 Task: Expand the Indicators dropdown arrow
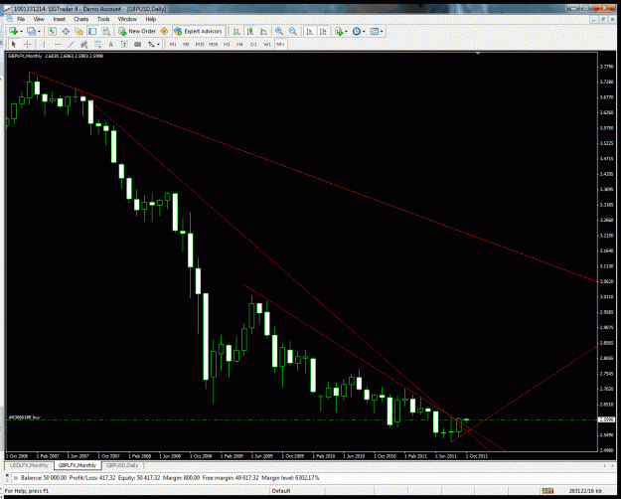coord(346,32)
